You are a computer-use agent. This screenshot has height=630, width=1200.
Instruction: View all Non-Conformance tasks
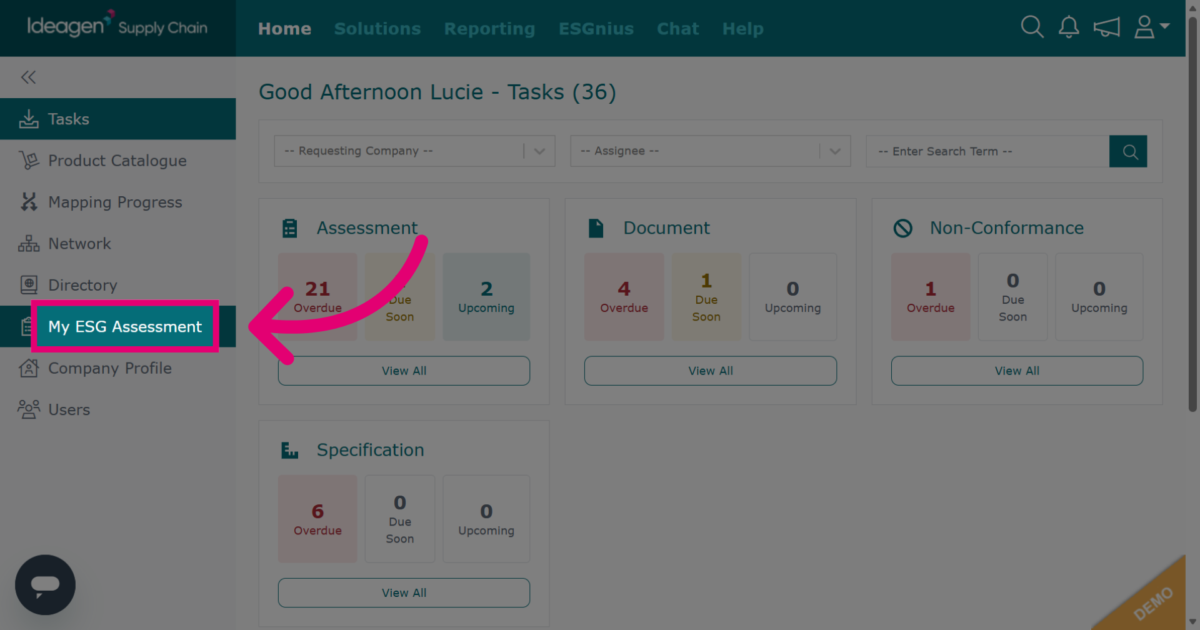(x=1017, y=371)
